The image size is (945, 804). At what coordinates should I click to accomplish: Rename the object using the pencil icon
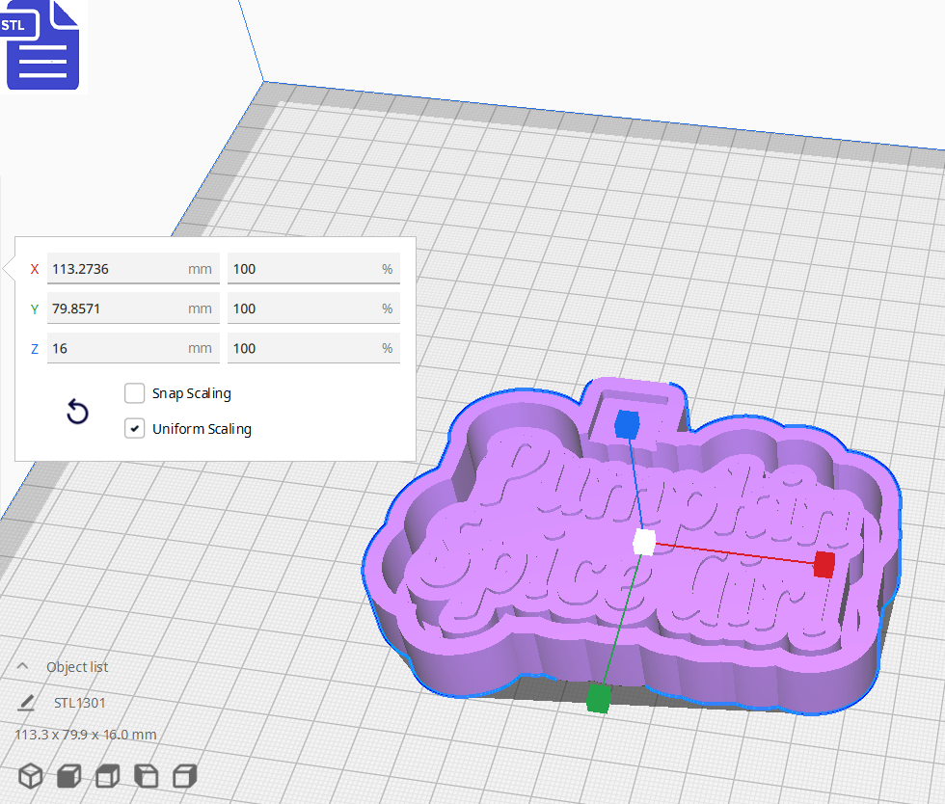point(26,703)
